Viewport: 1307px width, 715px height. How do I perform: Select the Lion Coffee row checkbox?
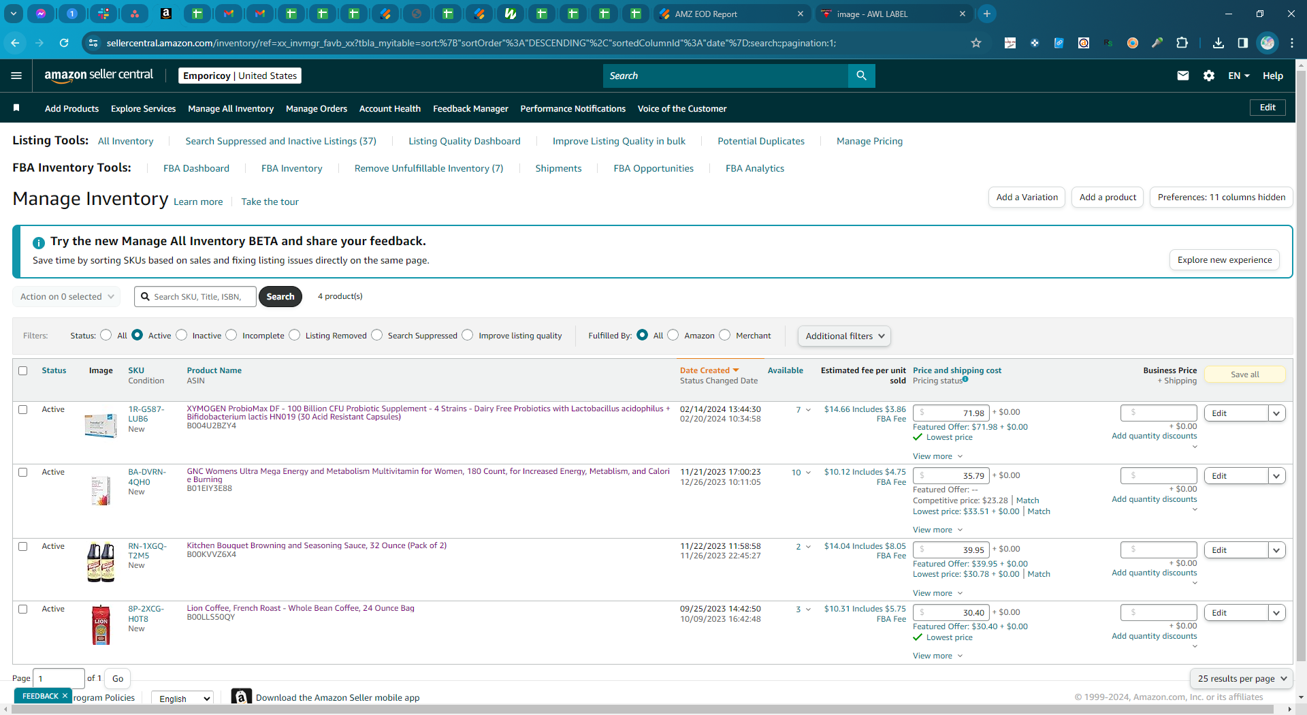(23, 609)
